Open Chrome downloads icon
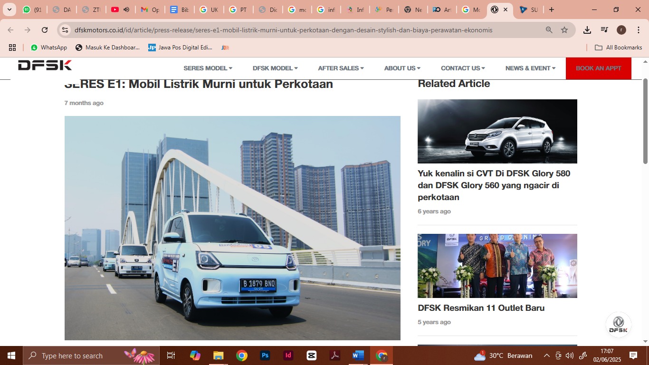The width and height of the screenshot is (649, 365). 587,30
